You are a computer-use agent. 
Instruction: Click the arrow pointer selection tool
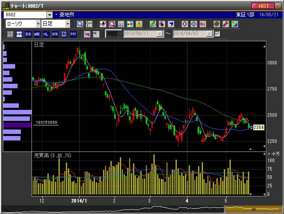click(x=162, y=24)
